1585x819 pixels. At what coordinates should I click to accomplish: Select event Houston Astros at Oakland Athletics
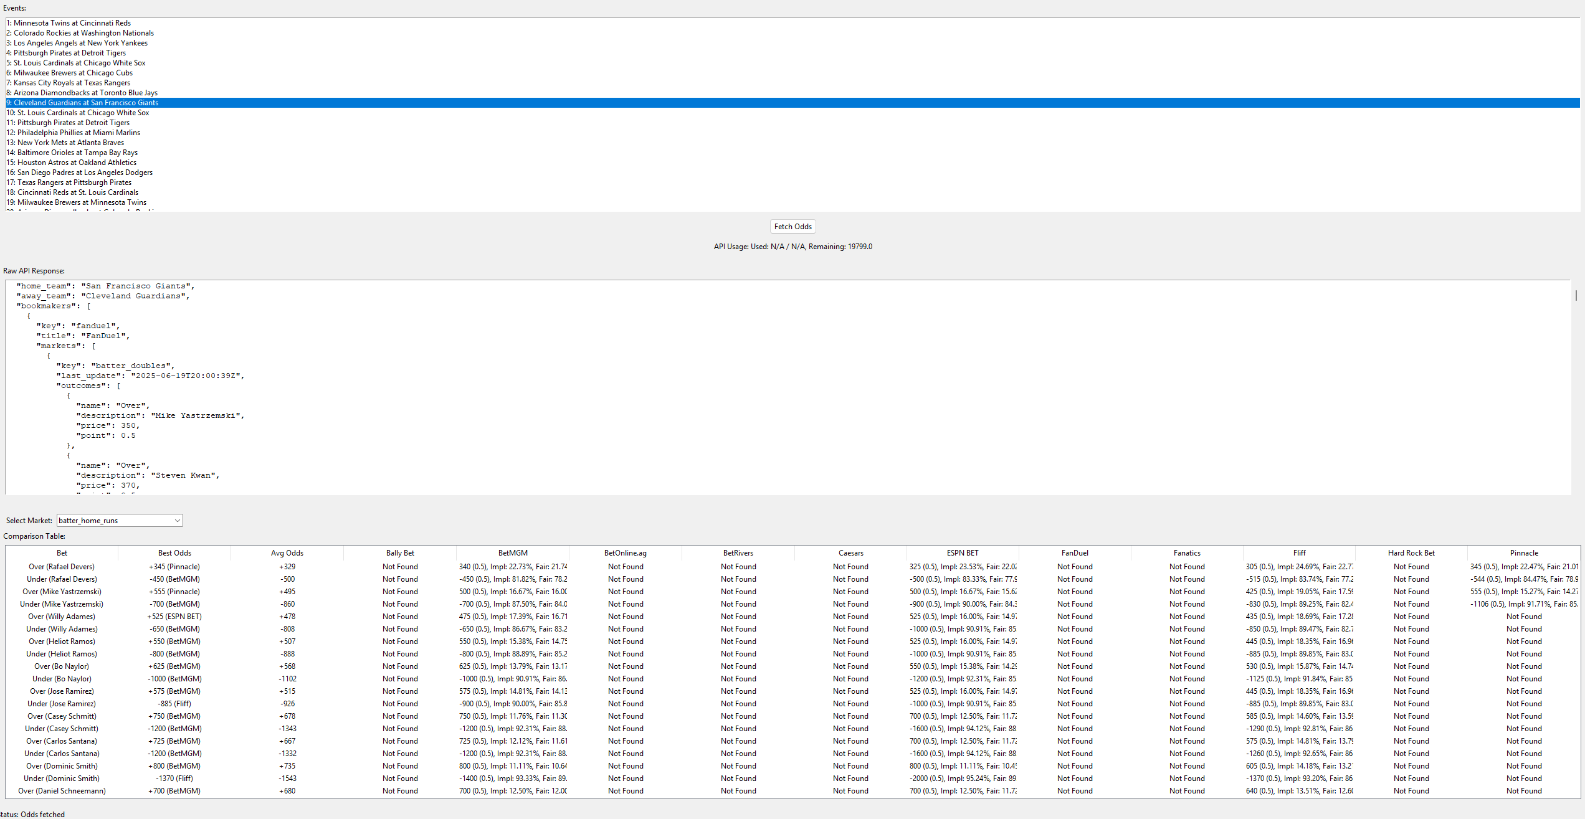(71, 162)
